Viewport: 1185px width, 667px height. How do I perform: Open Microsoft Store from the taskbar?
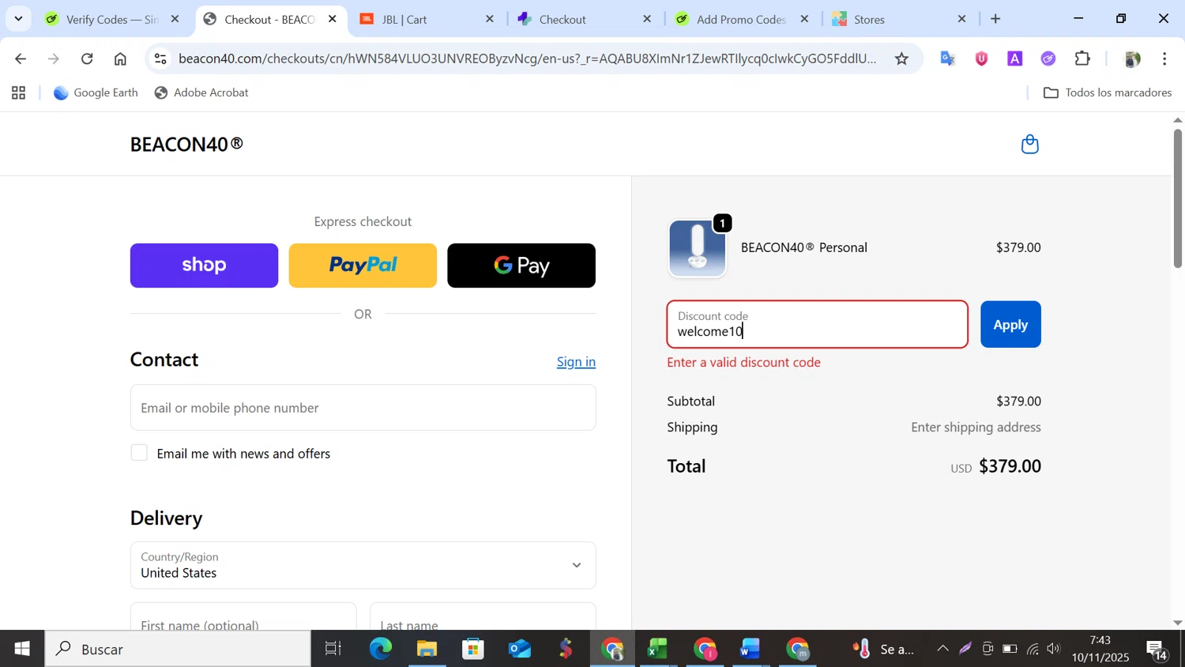[x=473, y=649]
